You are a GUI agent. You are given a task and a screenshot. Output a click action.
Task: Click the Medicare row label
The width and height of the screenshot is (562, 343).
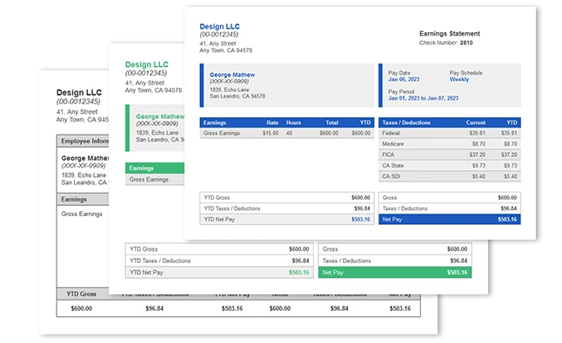coord(392,144)
